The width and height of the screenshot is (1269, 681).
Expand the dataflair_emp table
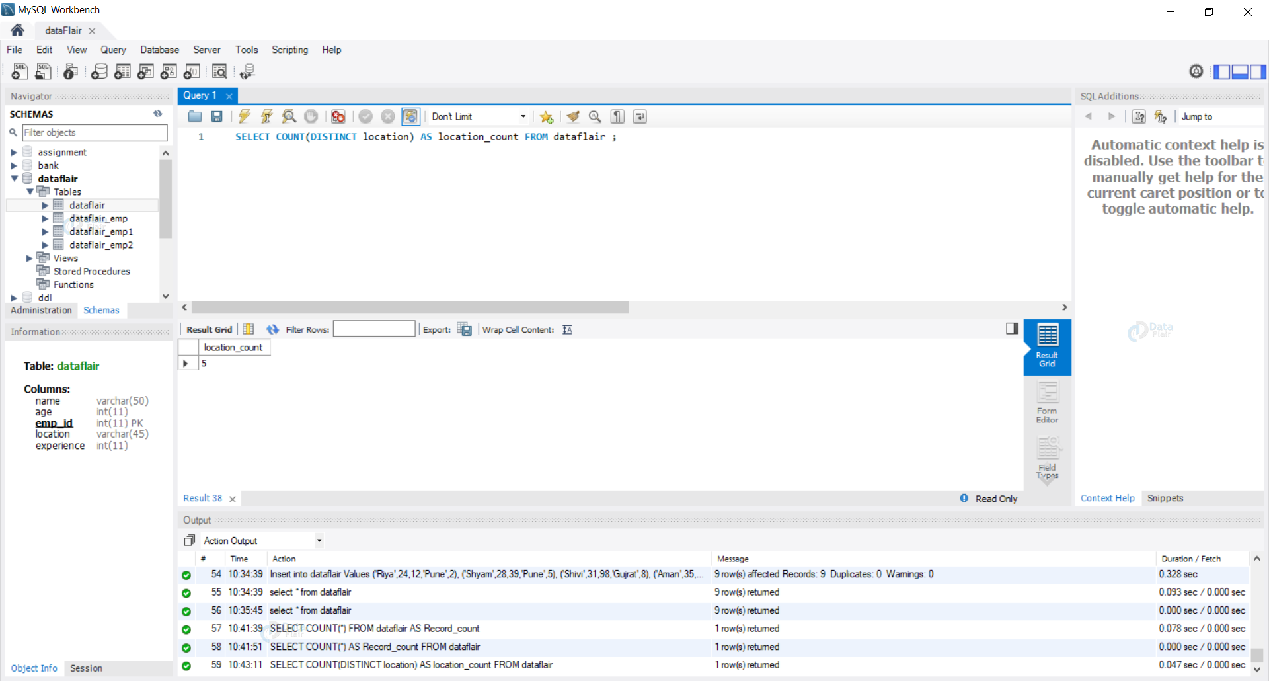pos(45,218)
